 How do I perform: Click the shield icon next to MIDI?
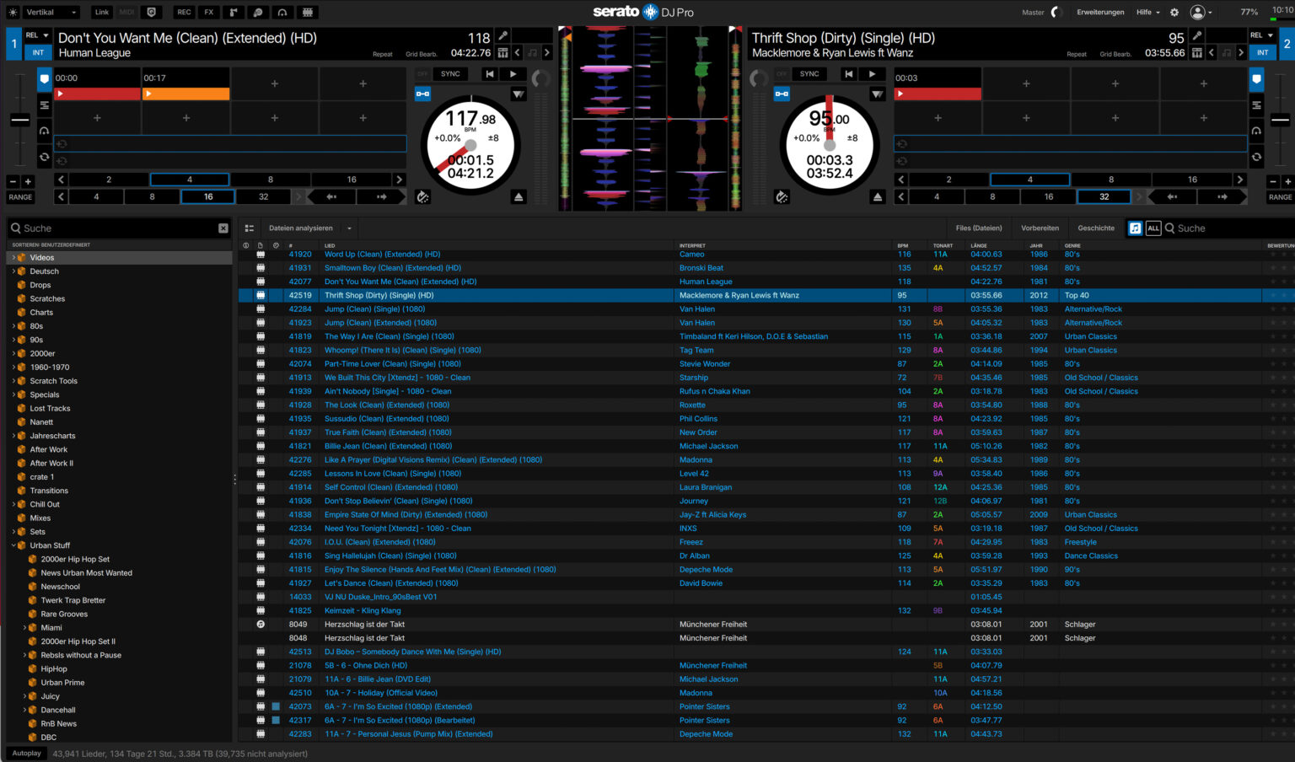pyautogui.click(x=152, y=13)
